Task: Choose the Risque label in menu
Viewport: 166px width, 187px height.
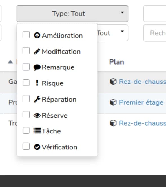Action: [52, 83]
